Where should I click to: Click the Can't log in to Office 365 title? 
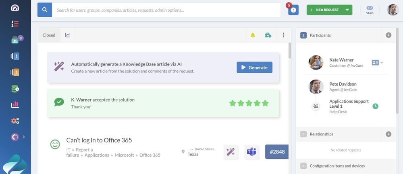[99, 140]
